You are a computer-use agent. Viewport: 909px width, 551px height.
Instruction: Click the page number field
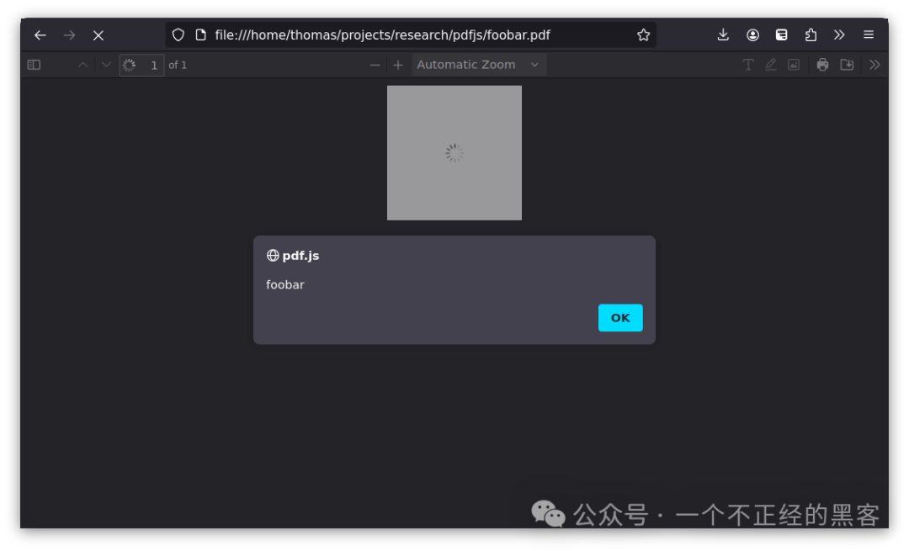tap(142, 65)
